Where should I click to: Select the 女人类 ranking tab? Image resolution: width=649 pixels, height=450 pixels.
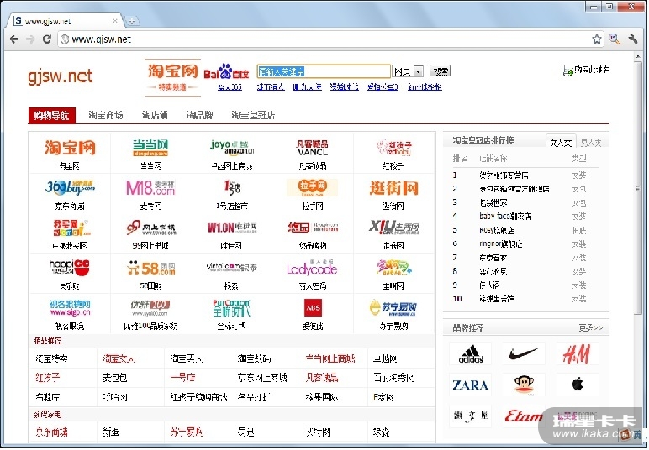(561, 143)
